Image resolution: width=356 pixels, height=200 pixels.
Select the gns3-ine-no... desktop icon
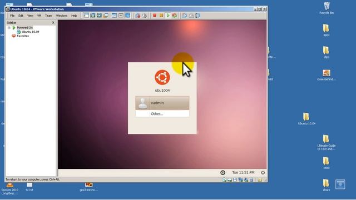pyautogui.click(x=89, y=187)
